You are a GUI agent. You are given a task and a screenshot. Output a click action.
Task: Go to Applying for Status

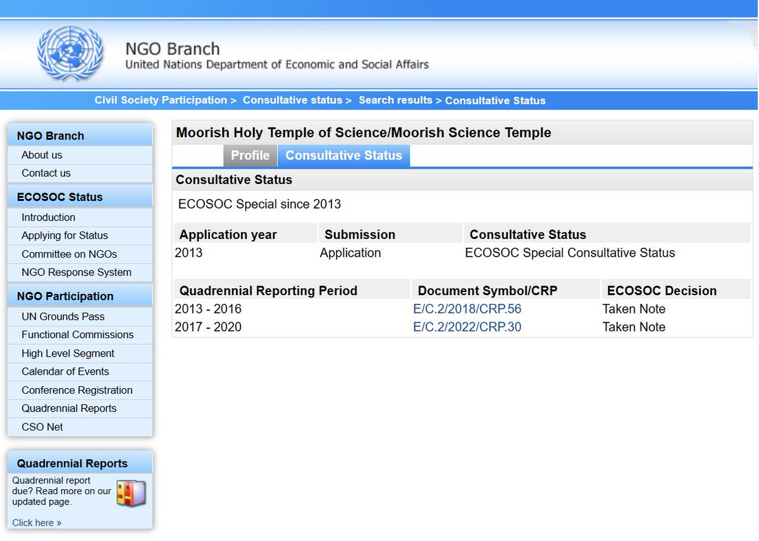pyautogui.click(x=65, y=236)
